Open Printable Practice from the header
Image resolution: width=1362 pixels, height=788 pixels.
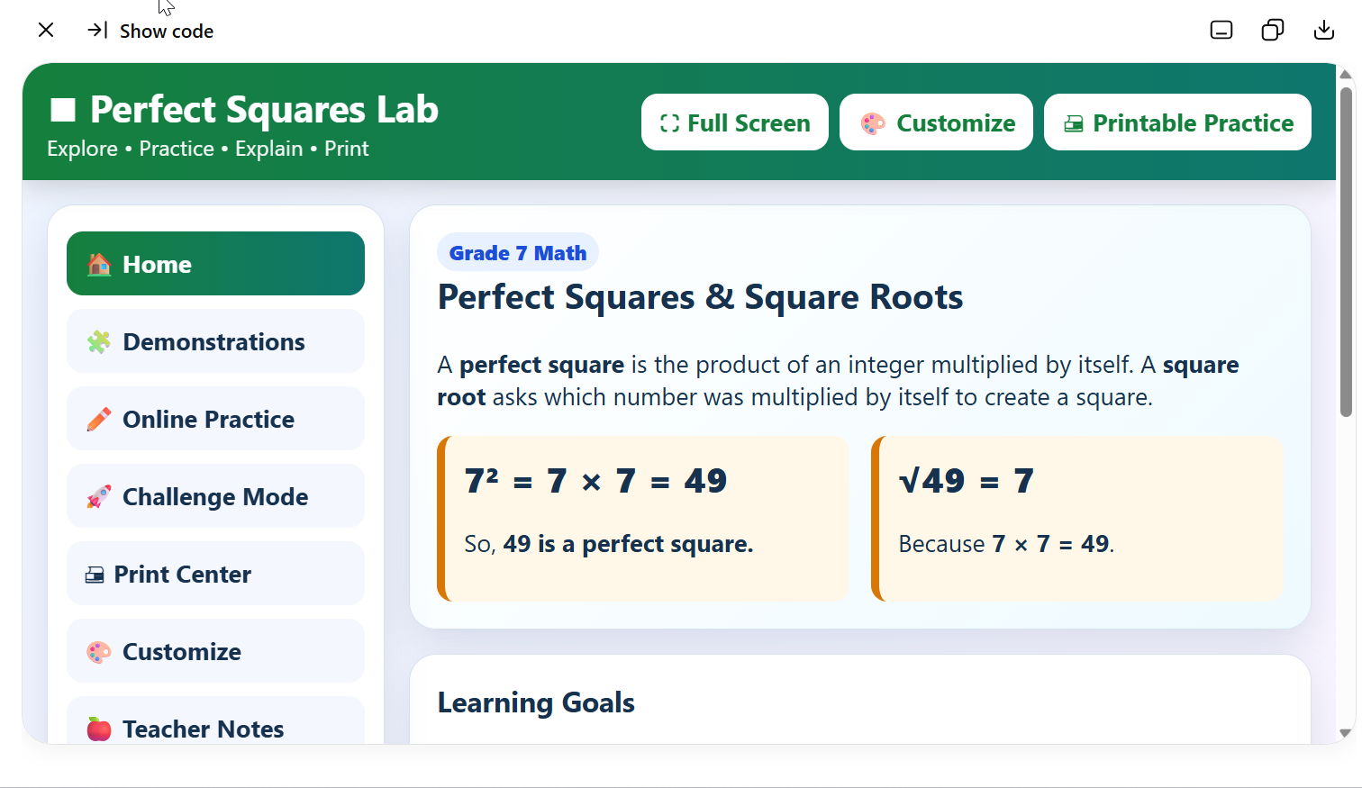[x=1177, y=122]
